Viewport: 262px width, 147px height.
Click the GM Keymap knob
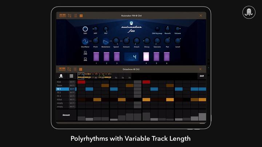coord(157,29)
